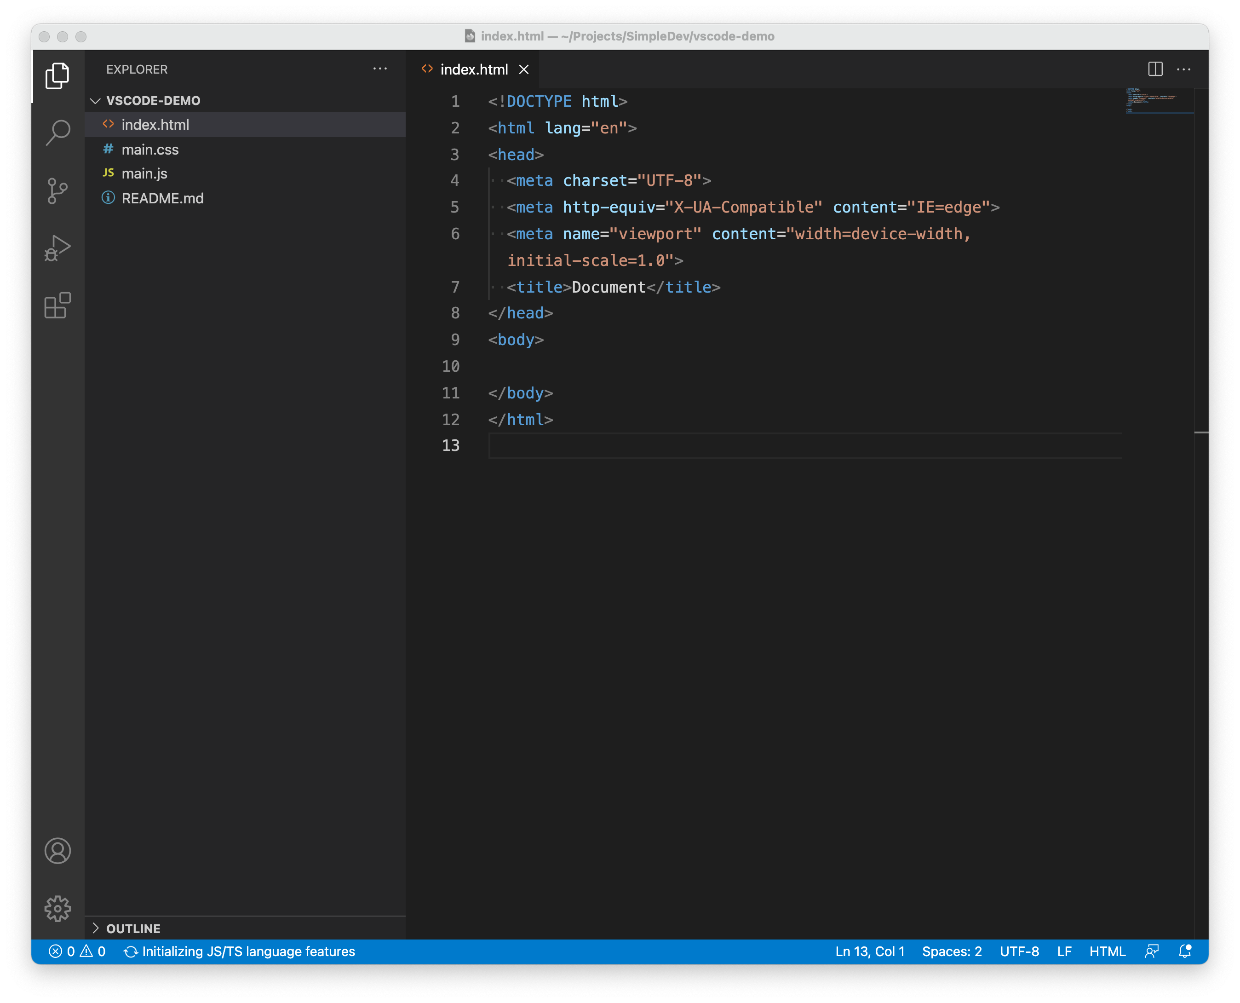Image resolution: width=1240 pixels, height=1003 pixels.
Task: Open Explorer's more actions ellipsis
Action: point(380,69)
